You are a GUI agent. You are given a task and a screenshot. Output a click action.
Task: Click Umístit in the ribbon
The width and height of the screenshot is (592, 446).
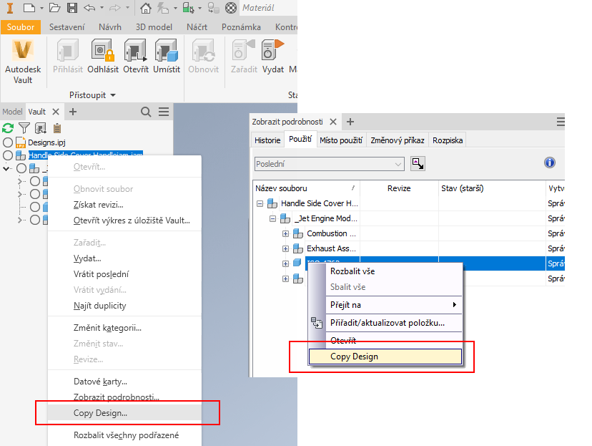coord(167,57)
